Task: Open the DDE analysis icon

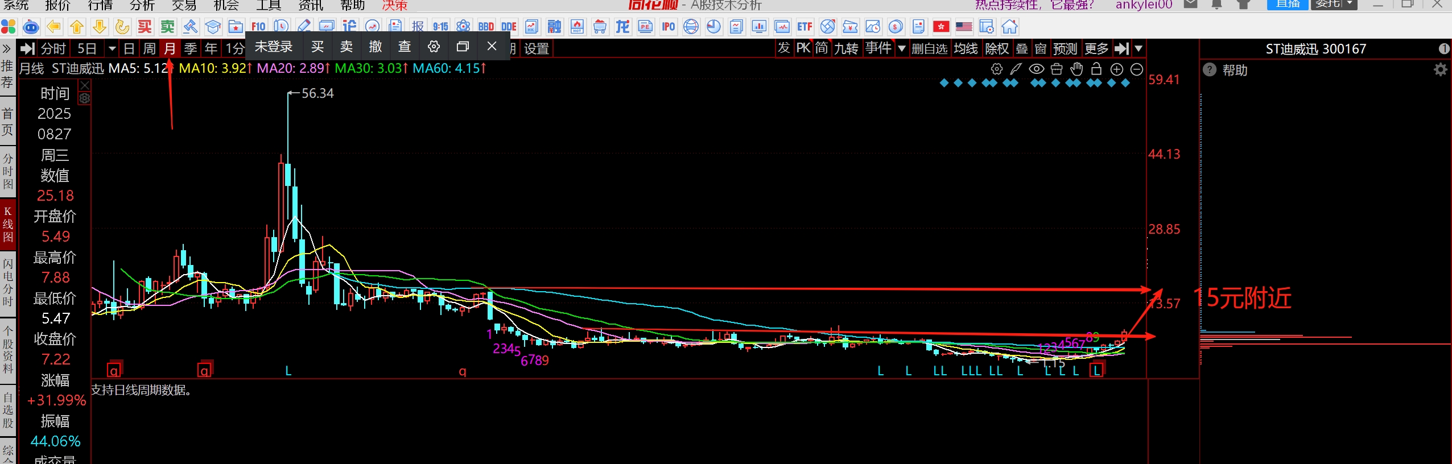Action: (509, 27)
